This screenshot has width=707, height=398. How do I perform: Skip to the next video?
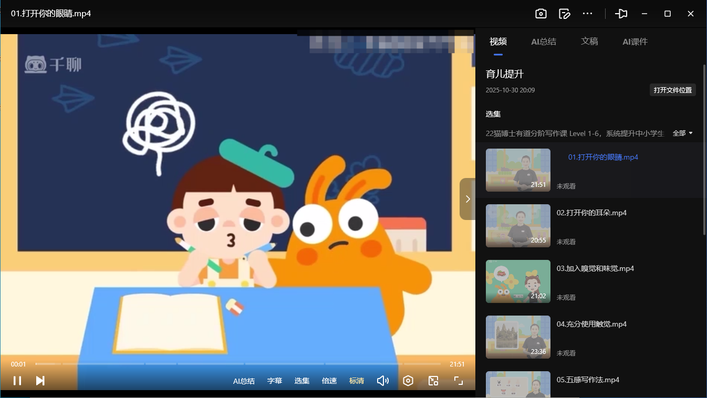click(x=40, y=381)
